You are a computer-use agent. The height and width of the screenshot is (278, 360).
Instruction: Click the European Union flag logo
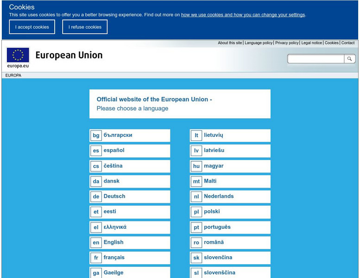pyautogui.click(x=18, y=55)
